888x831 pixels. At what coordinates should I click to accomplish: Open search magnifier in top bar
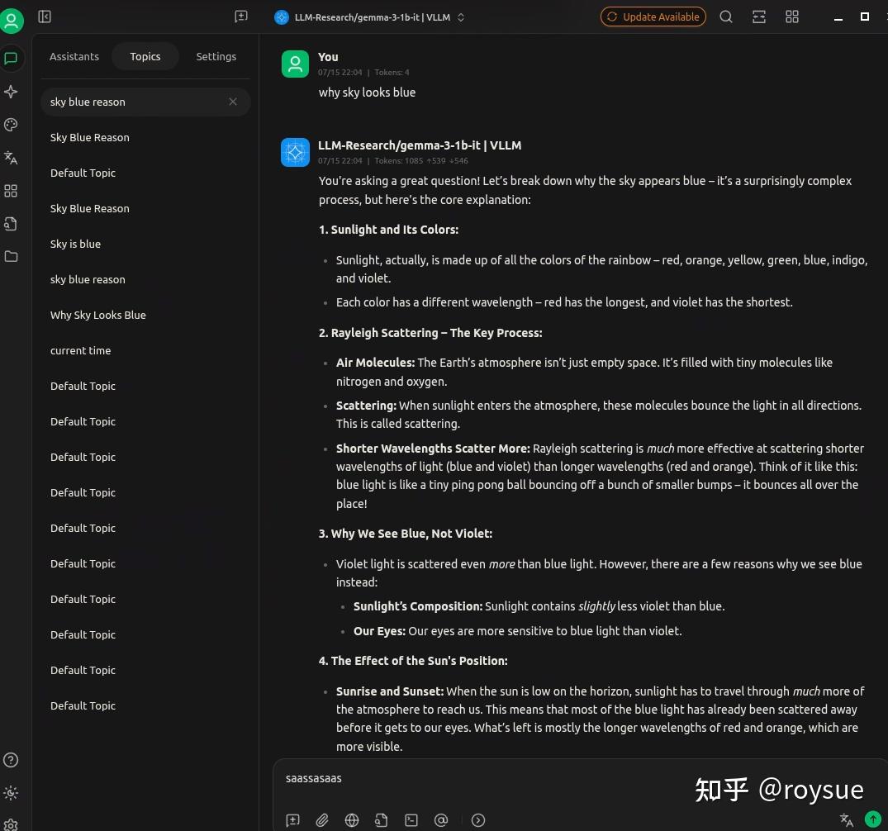[x=726, y=17]
